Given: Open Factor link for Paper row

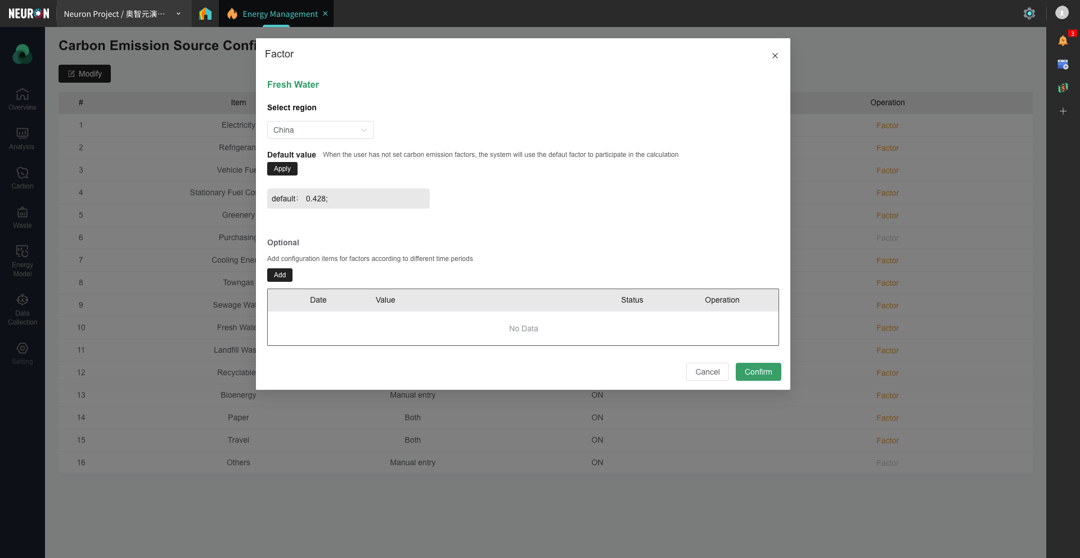Looking at the screenshot, I should click(888, 418).
